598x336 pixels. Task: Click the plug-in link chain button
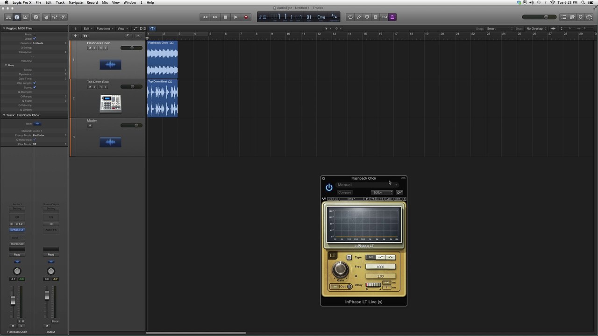click(x=399, y=192)
